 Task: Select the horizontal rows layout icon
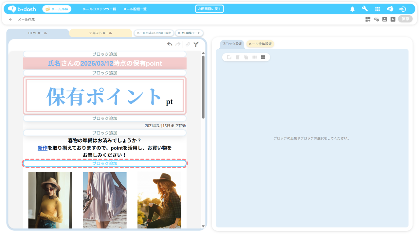coord(263,57)
